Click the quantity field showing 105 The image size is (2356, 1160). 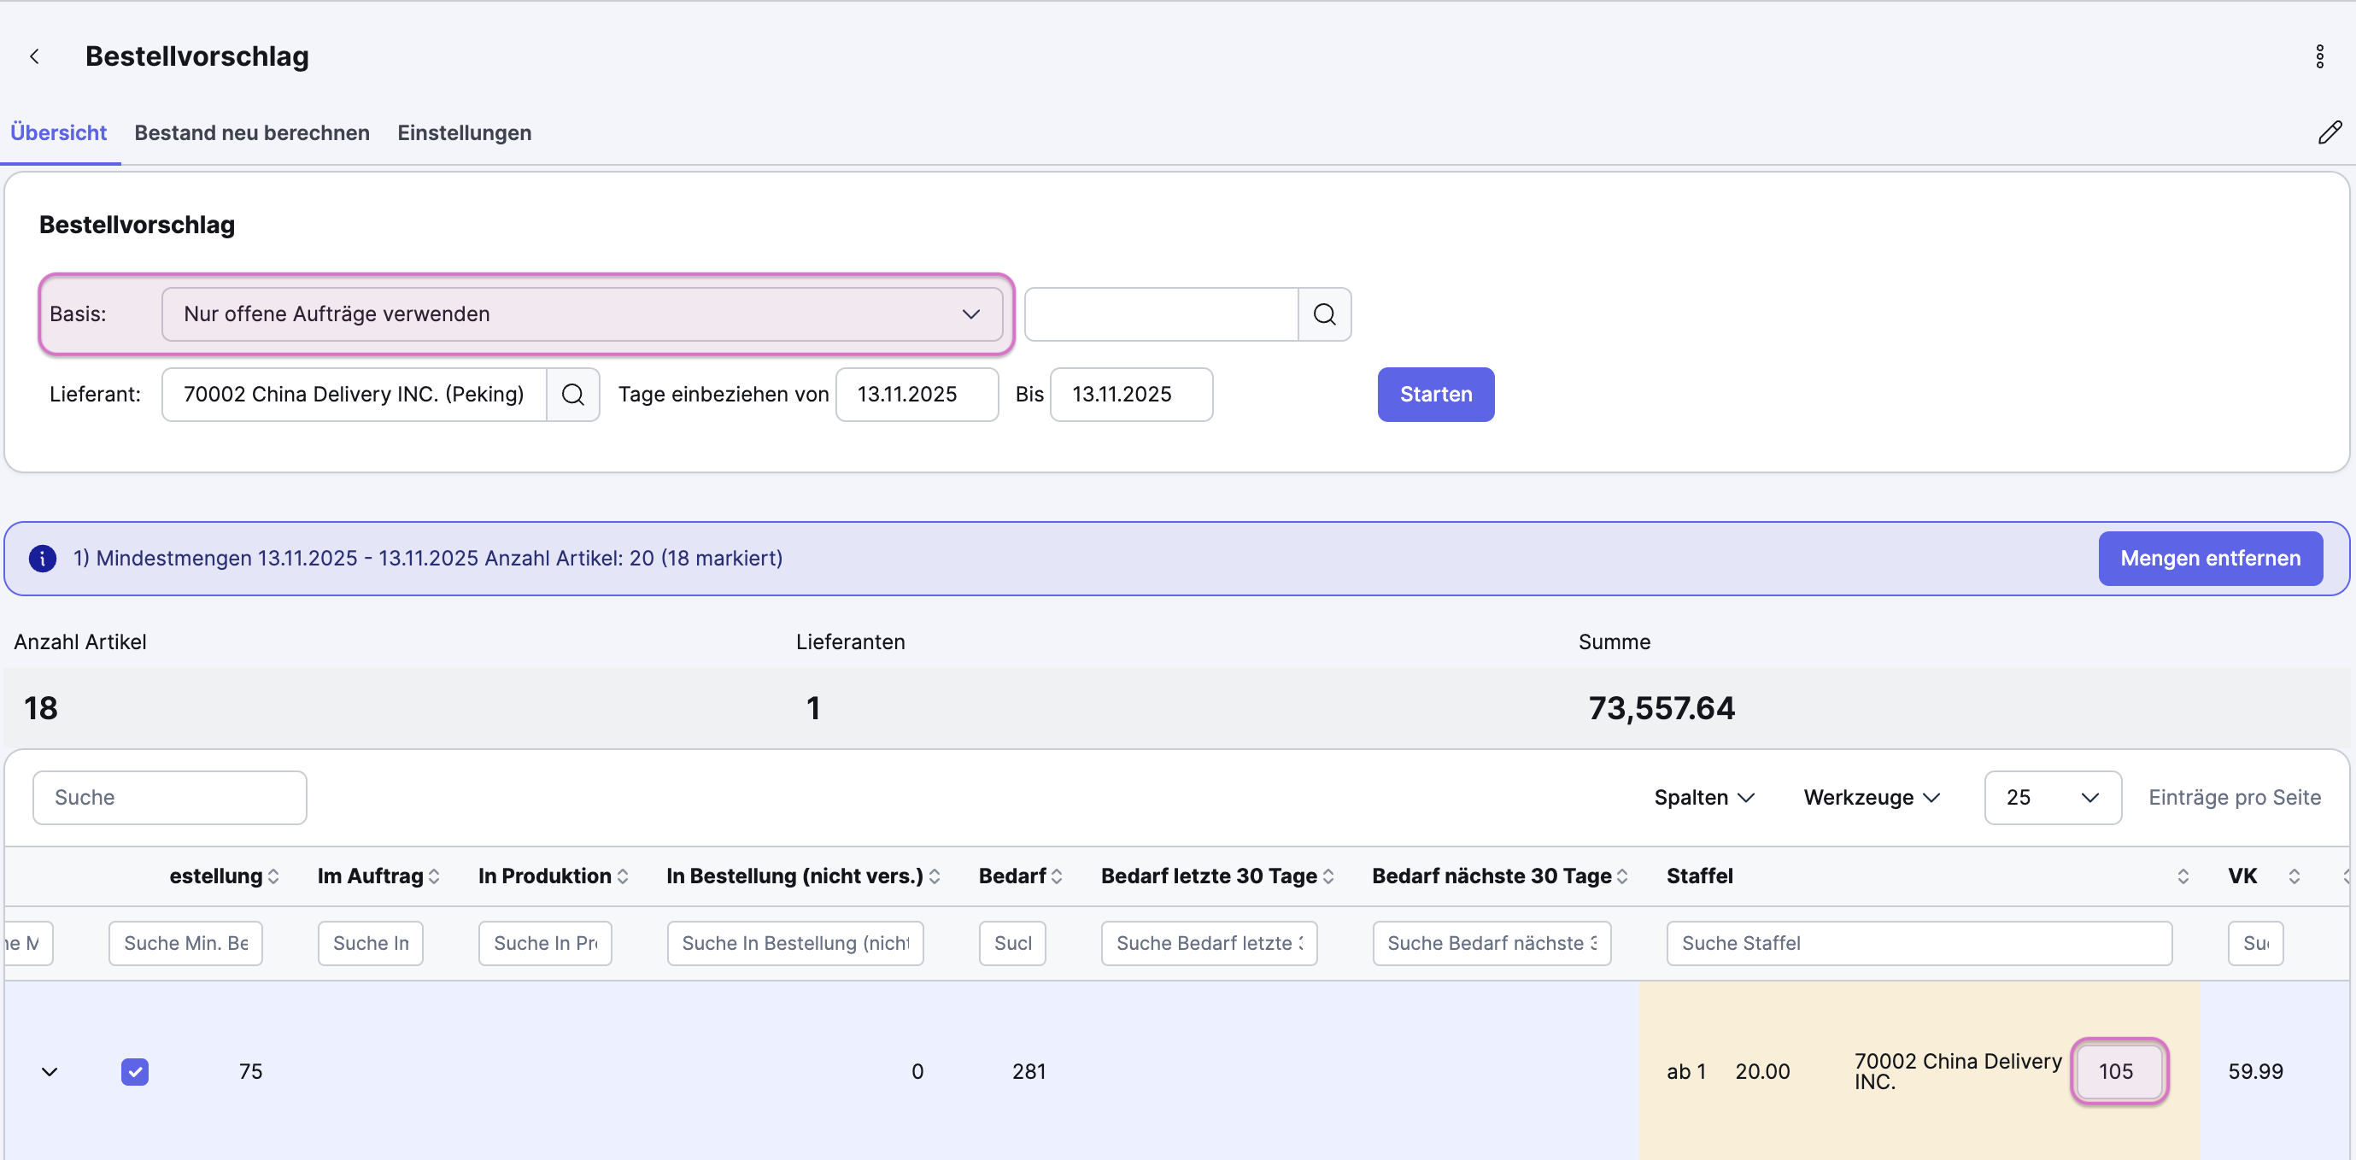(2118, 1071)
